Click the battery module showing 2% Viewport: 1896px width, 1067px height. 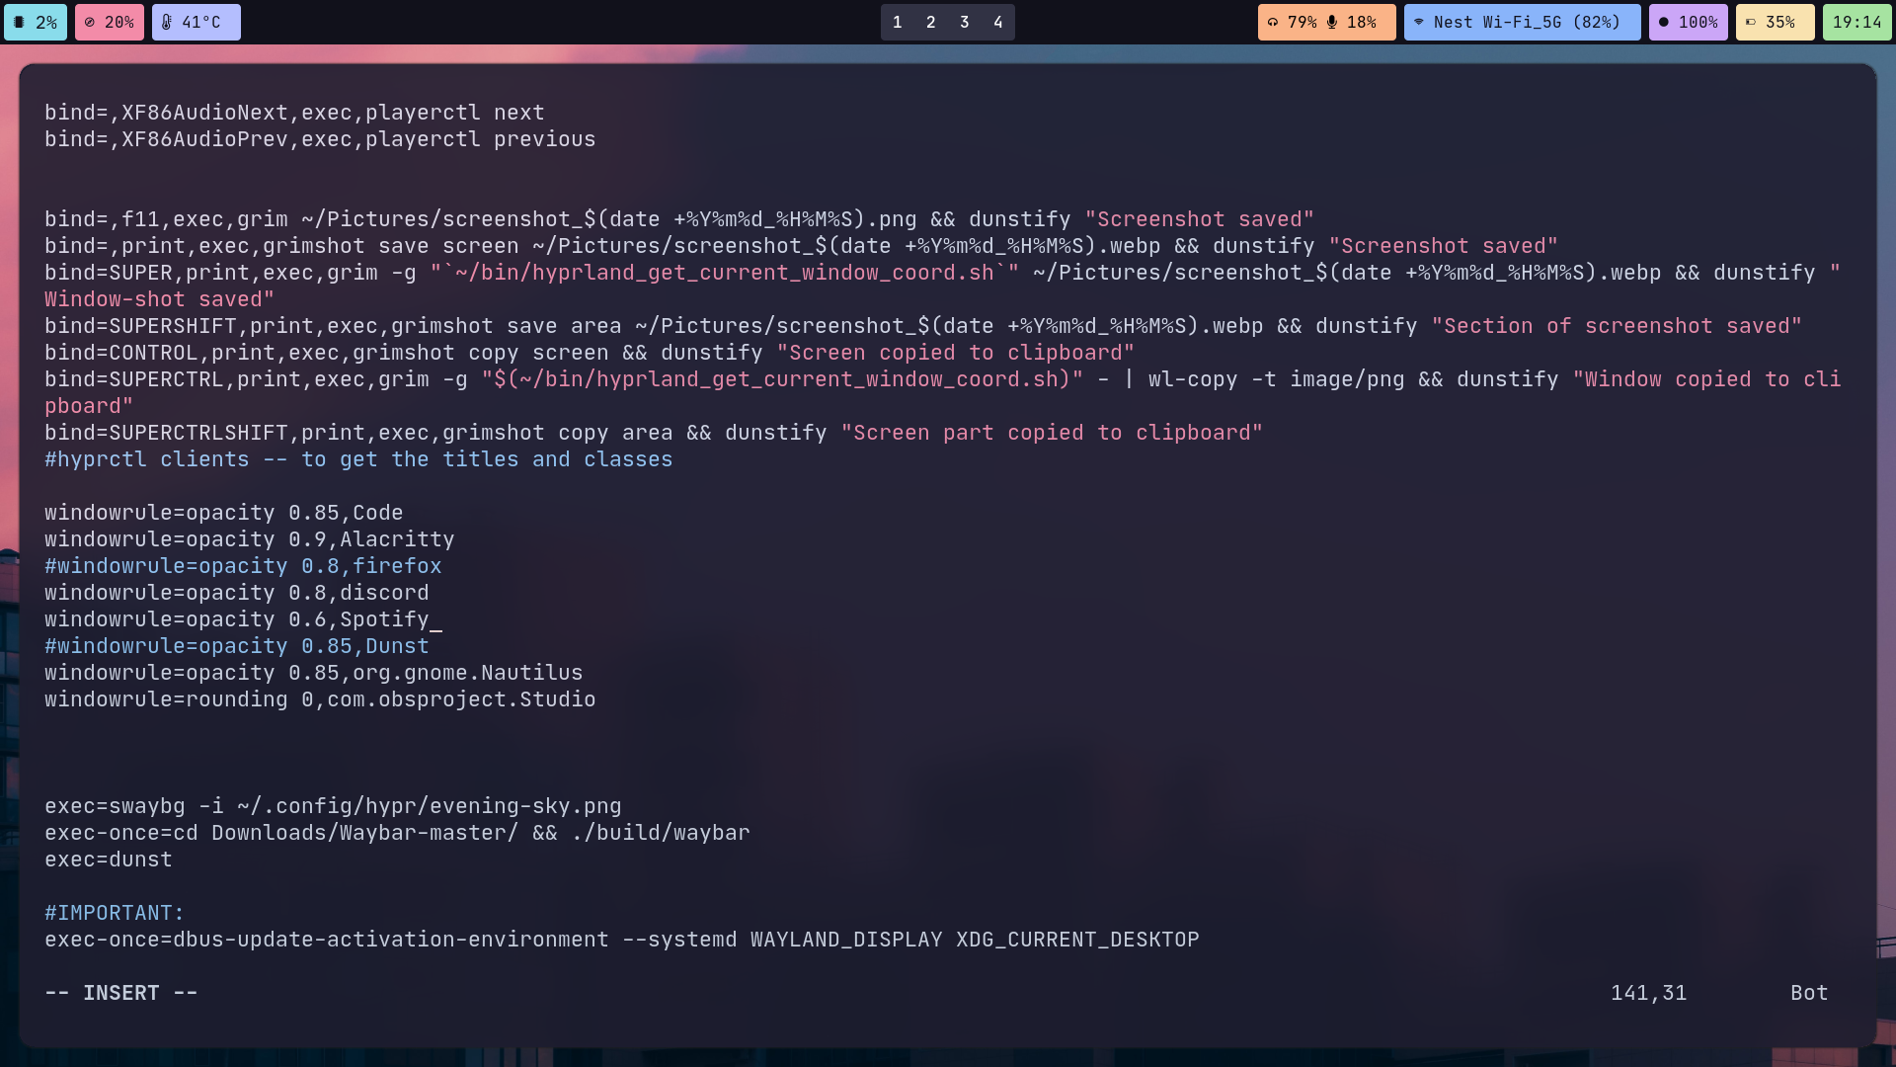(36, 21)
